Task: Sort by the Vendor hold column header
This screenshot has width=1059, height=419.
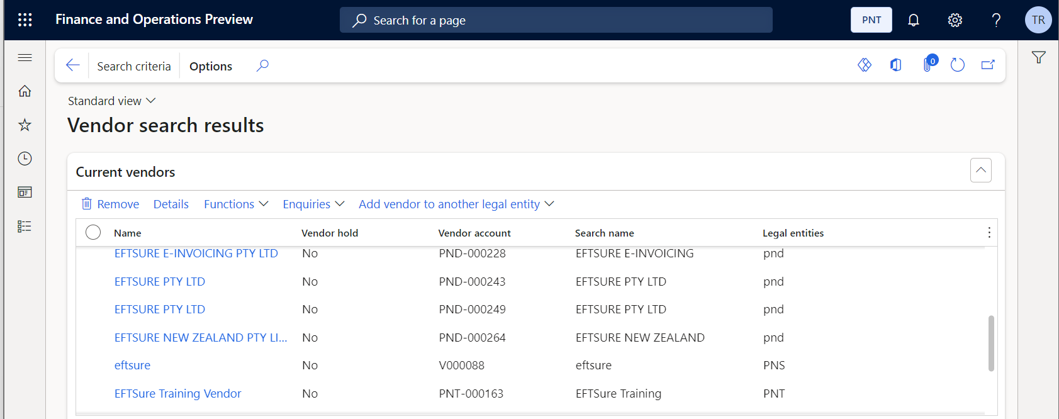Action: 330,233
